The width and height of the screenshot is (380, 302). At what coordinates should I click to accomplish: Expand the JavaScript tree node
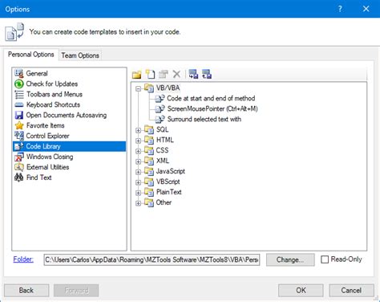tap(138, 172)
